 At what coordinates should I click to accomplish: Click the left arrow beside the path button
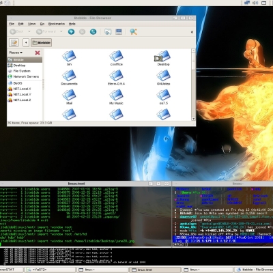pyautogui.click(x=26, y=42)
